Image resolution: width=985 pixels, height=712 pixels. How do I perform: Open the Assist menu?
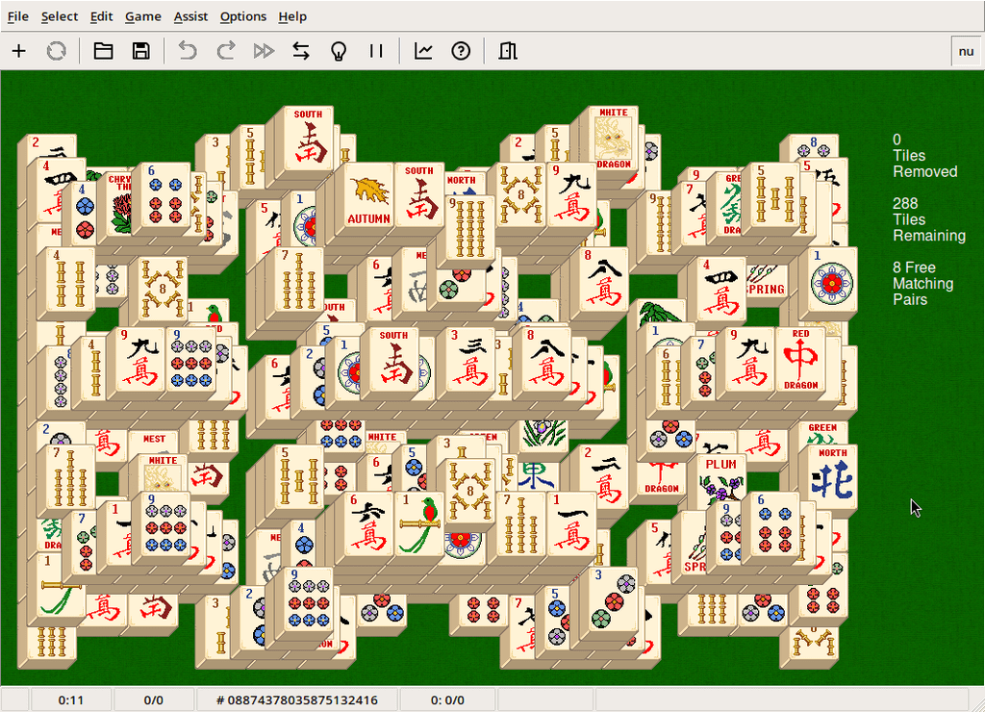click(x=190, y=16)
